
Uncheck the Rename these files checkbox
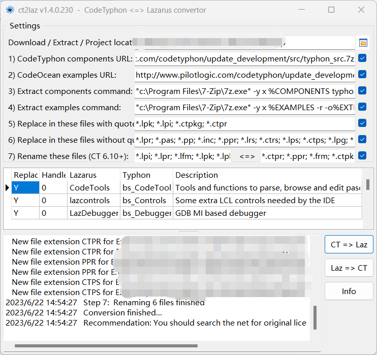coord(362,156)
